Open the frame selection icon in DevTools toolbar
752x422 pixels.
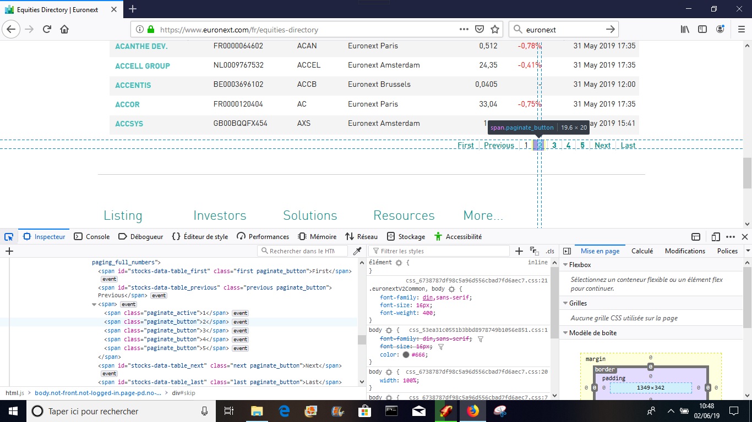696,237
